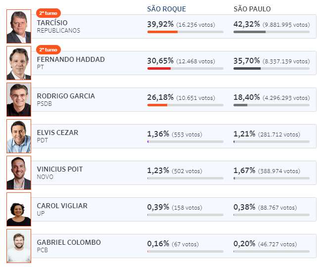Select the SÃO PAULO column header
Viewport: 323px width, 267px height.
(252, 9)
